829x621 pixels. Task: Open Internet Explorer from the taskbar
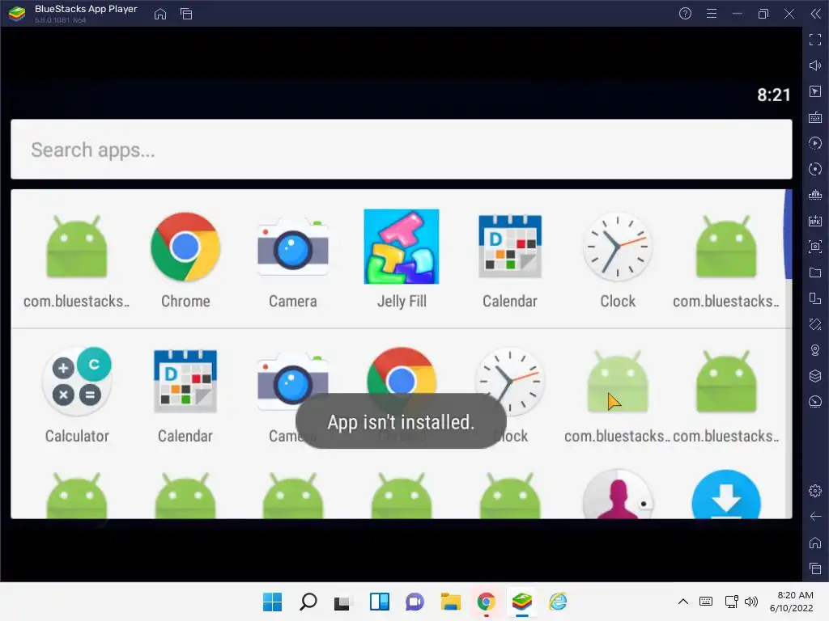point(558,602)
